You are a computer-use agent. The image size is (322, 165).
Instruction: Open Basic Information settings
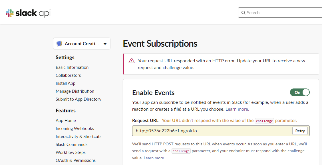tap(72, 67)
